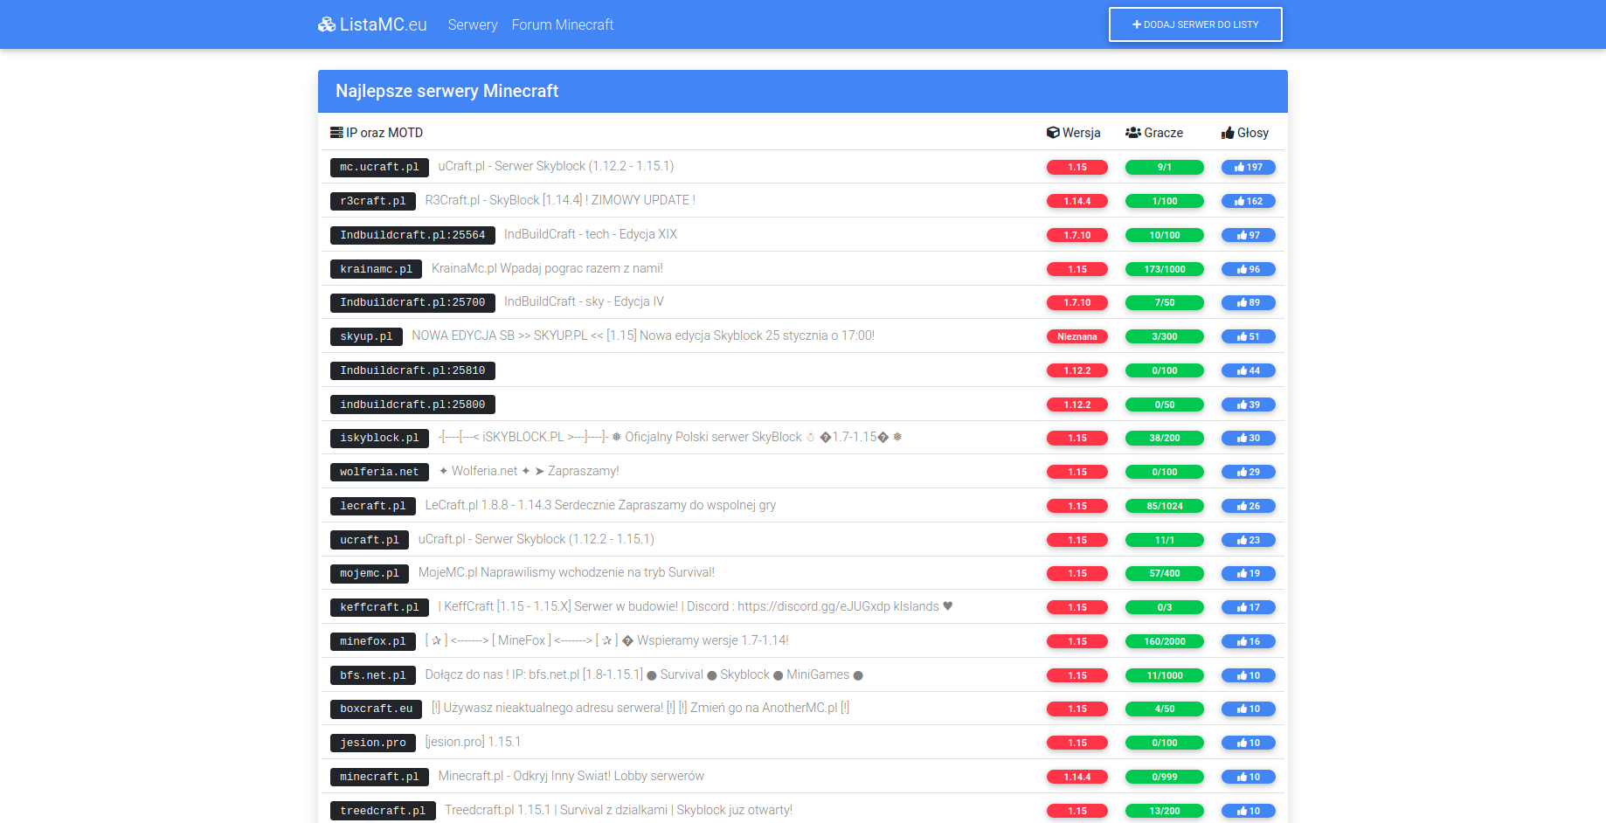1606x823 pixels.
Task: Select the wolferia.net address tag
Action: click(x=379, y=472)
